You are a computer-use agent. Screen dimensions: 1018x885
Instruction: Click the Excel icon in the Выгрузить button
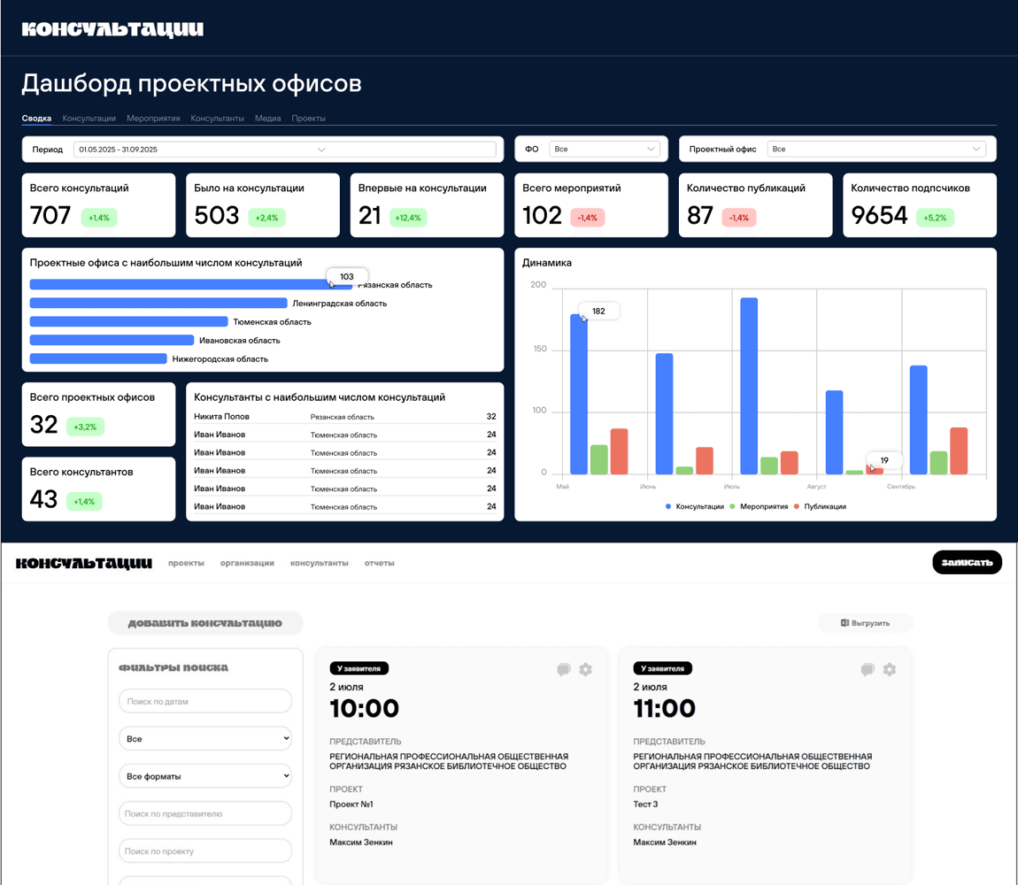click(x=844, y=623)
